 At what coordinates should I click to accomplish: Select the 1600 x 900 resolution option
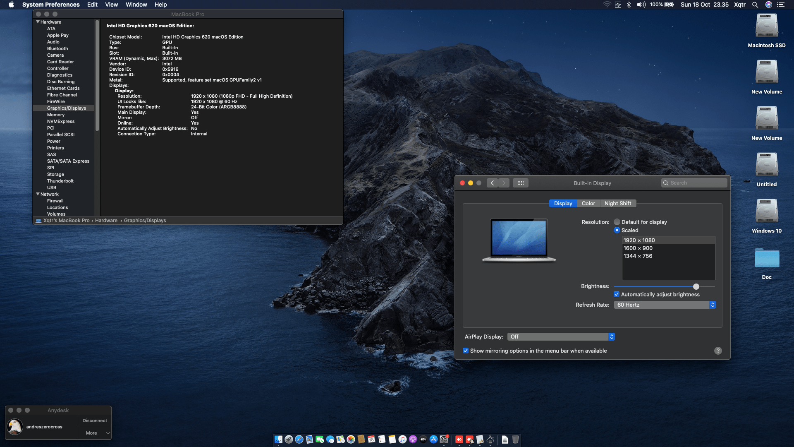click(x=638, y=248)
